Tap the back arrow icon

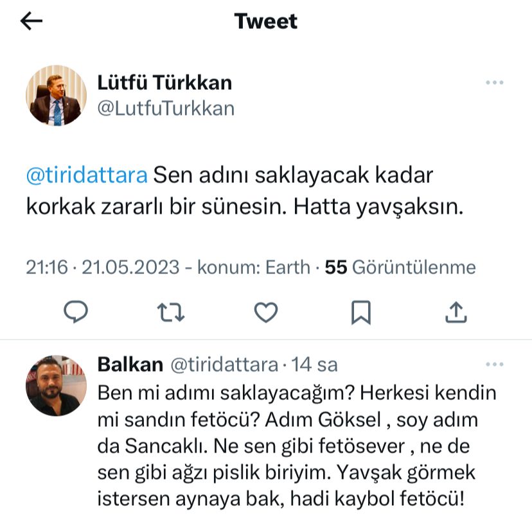31,21
